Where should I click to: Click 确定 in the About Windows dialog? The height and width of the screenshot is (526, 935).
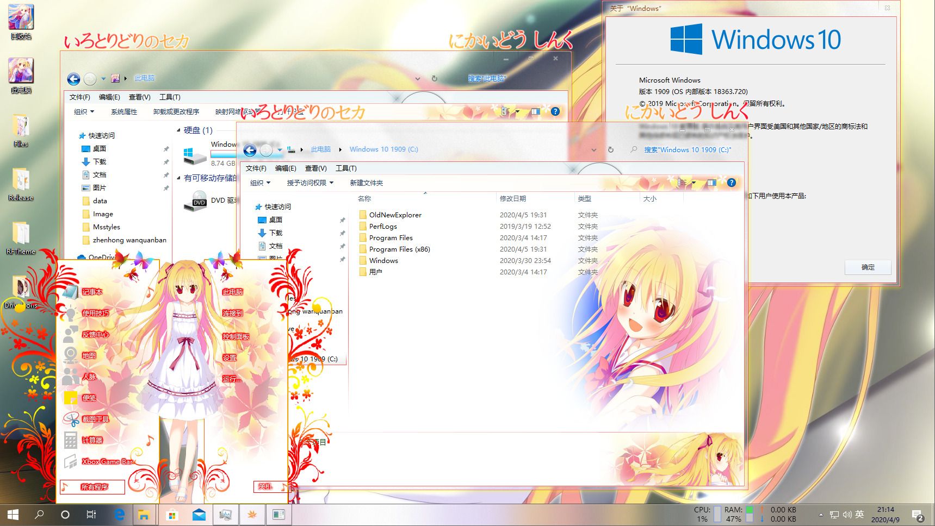(x=868, y=267)
